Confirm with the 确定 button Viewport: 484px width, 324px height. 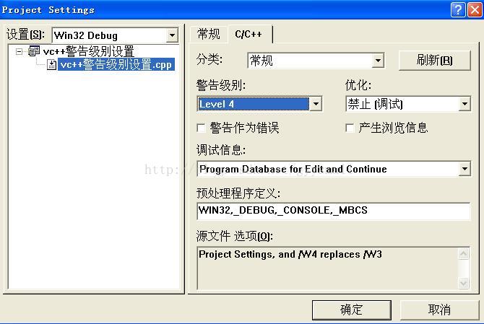tap(352, 310)
